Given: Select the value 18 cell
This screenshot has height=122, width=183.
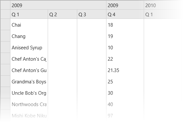Looking at the screenshot, I should coord(125,25).
